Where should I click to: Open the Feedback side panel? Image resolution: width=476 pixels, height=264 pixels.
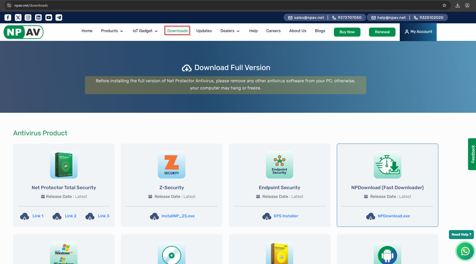[x=473, y=154]
